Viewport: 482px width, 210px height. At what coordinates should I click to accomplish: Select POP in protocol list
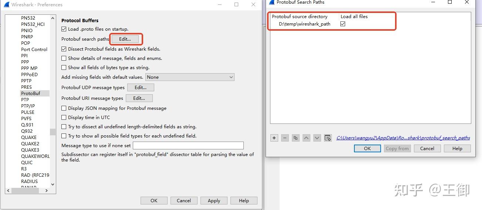[26, 43]
